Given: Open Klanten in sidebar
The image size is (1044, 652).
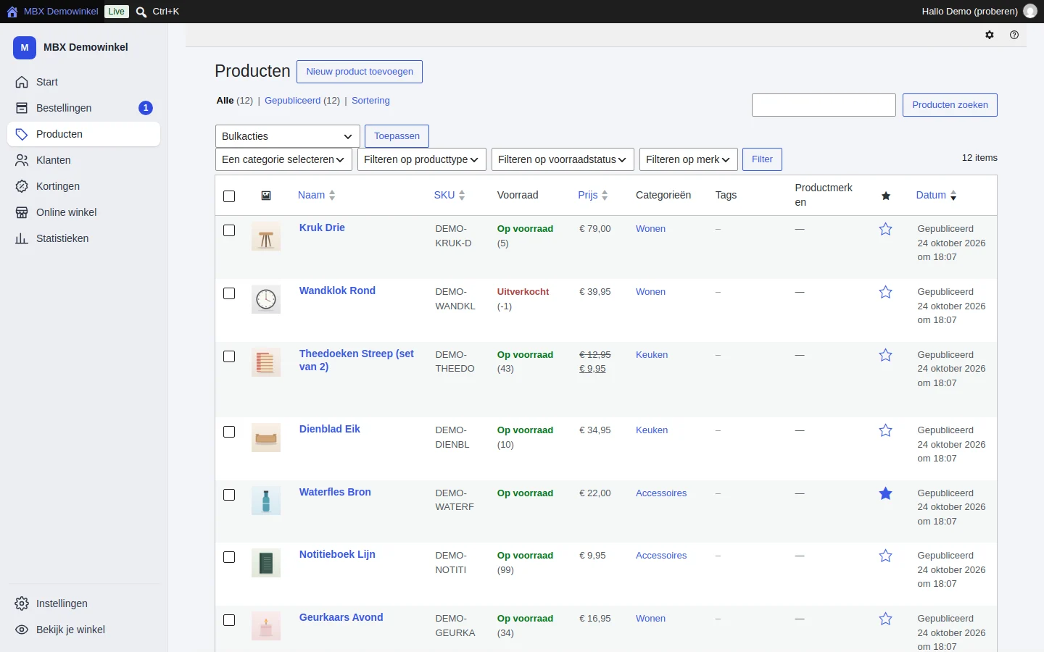Looking at the screenshot, I should coord(83,160).
